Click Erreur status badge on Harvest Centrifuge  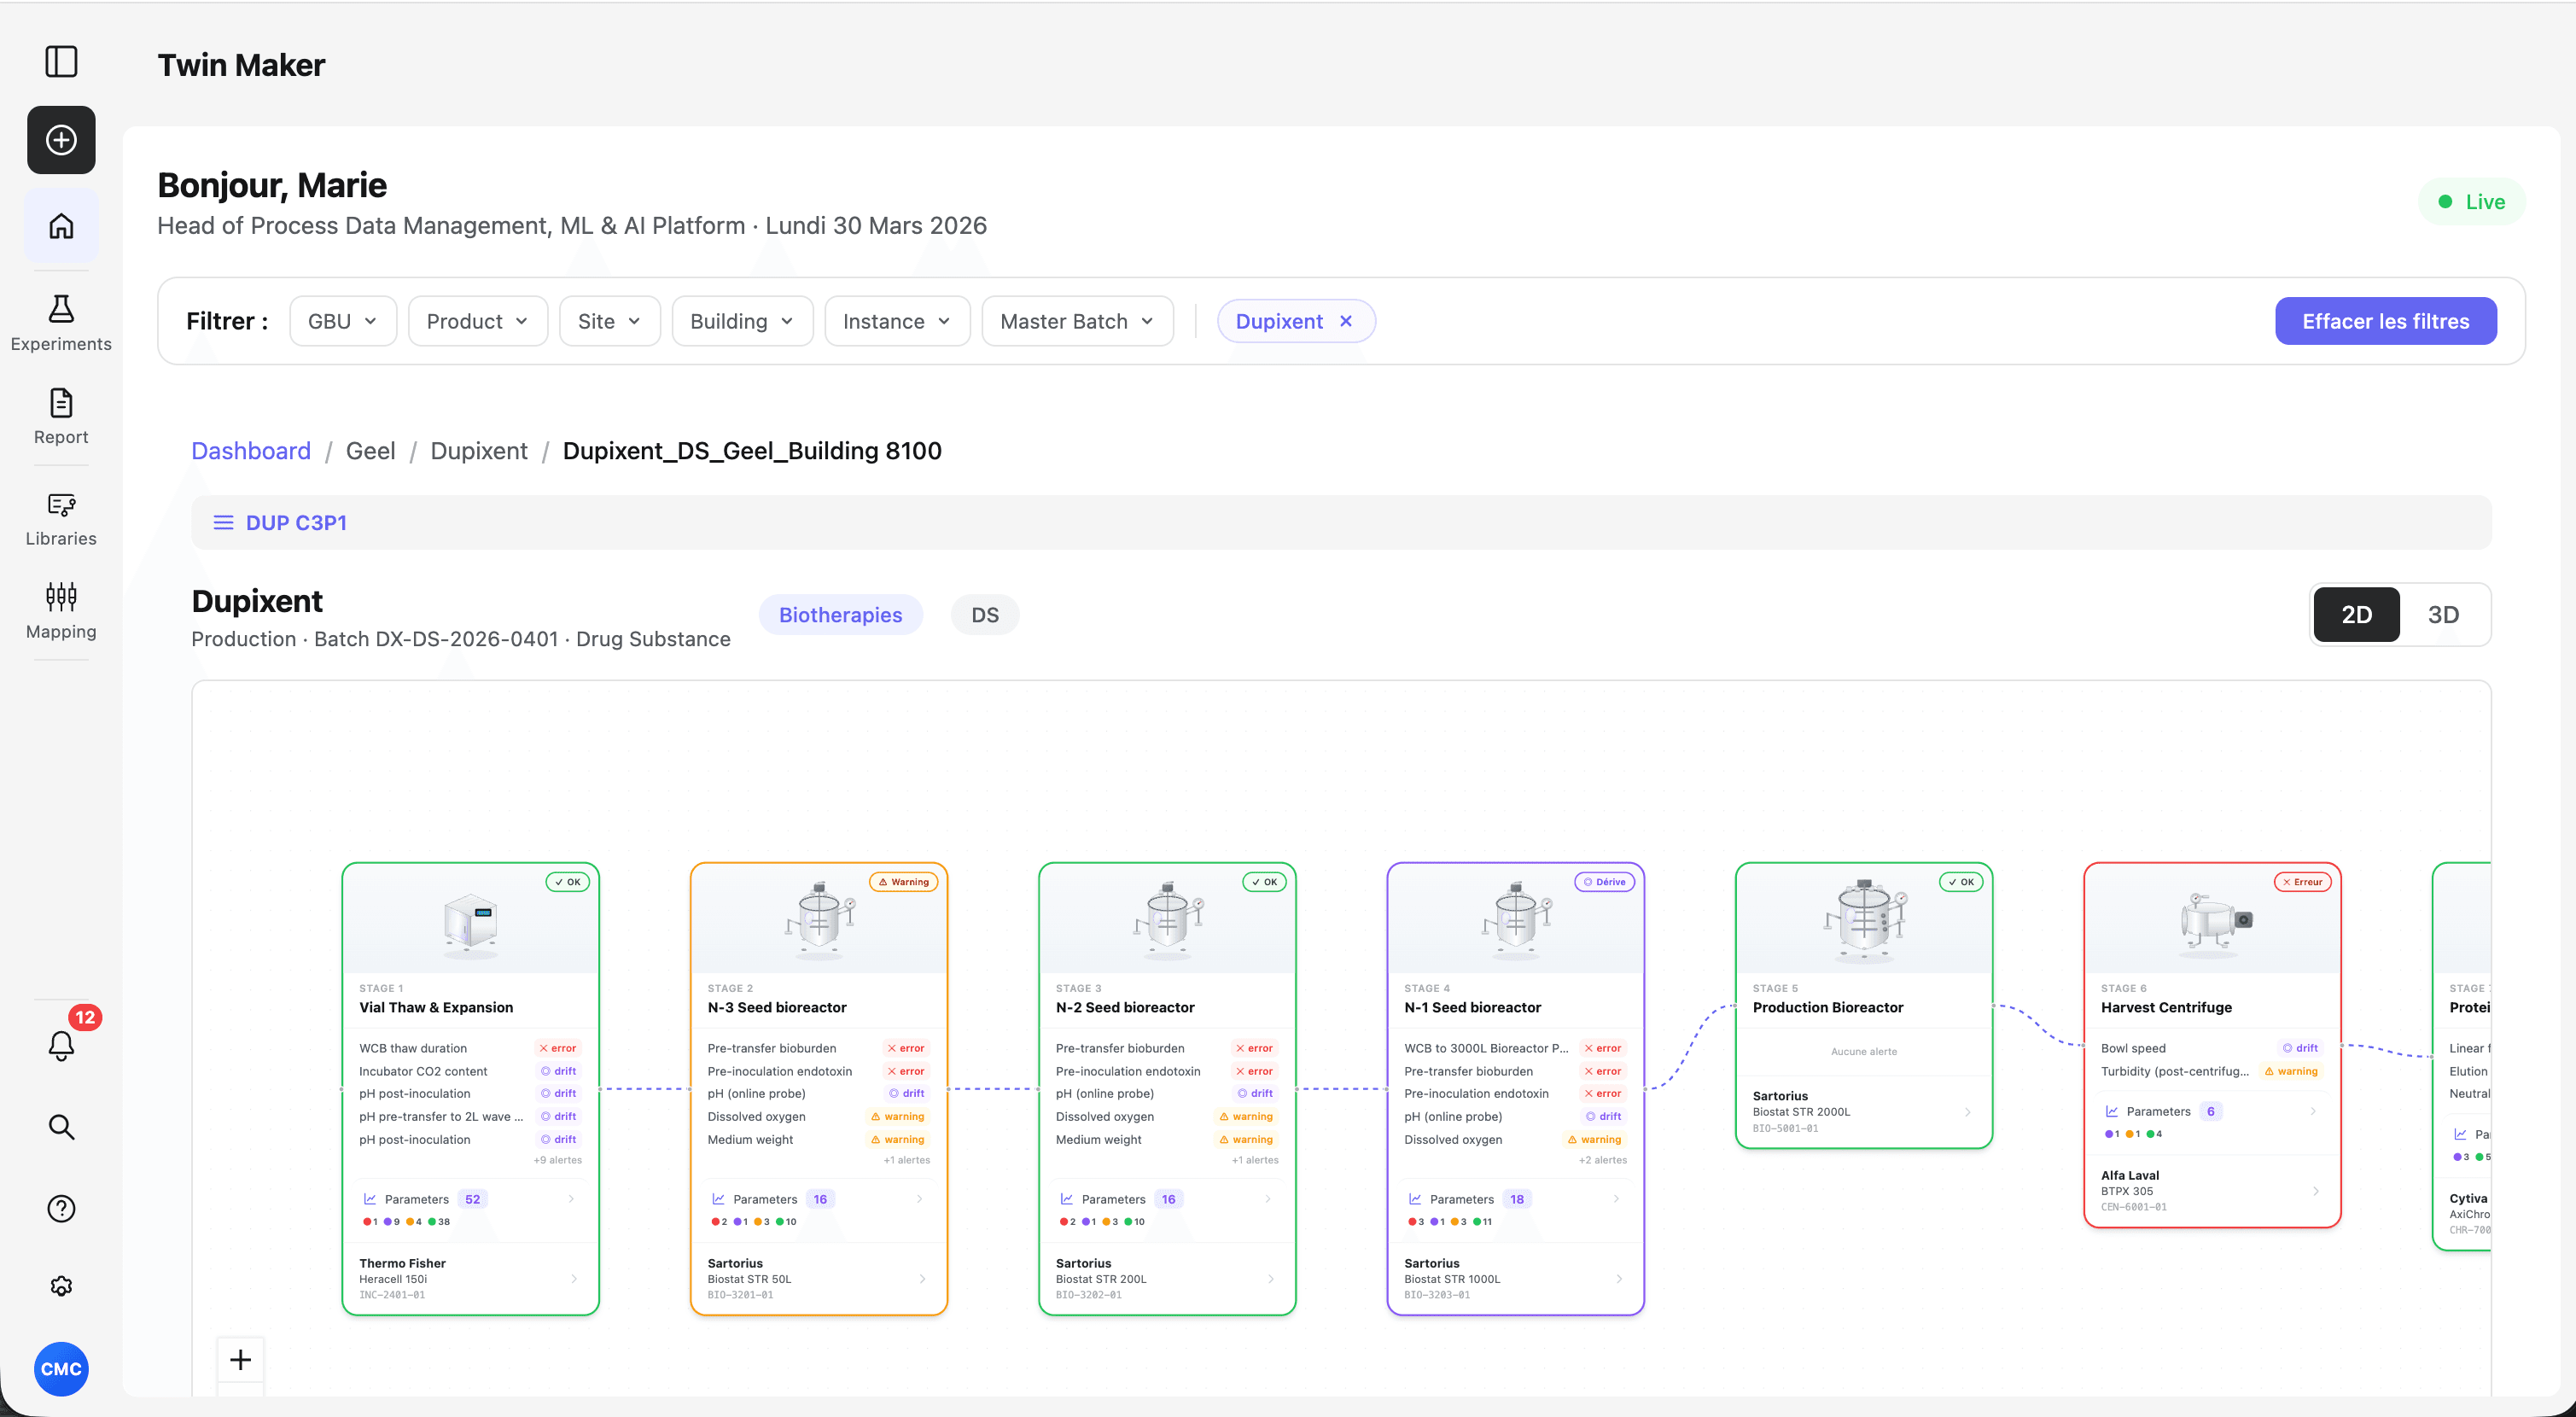pyautogui.click(x=2302, y=882)
